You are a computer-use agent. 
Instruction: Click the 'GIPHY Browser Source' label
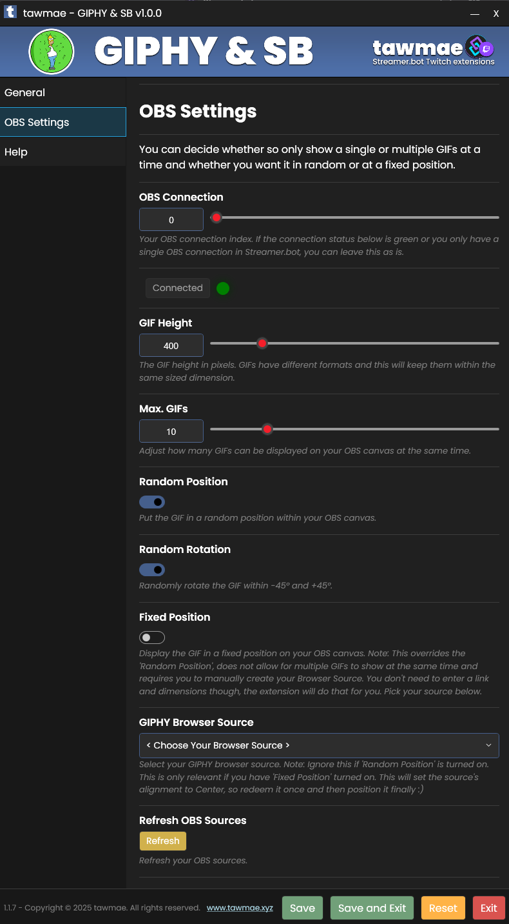coord(197,722)
